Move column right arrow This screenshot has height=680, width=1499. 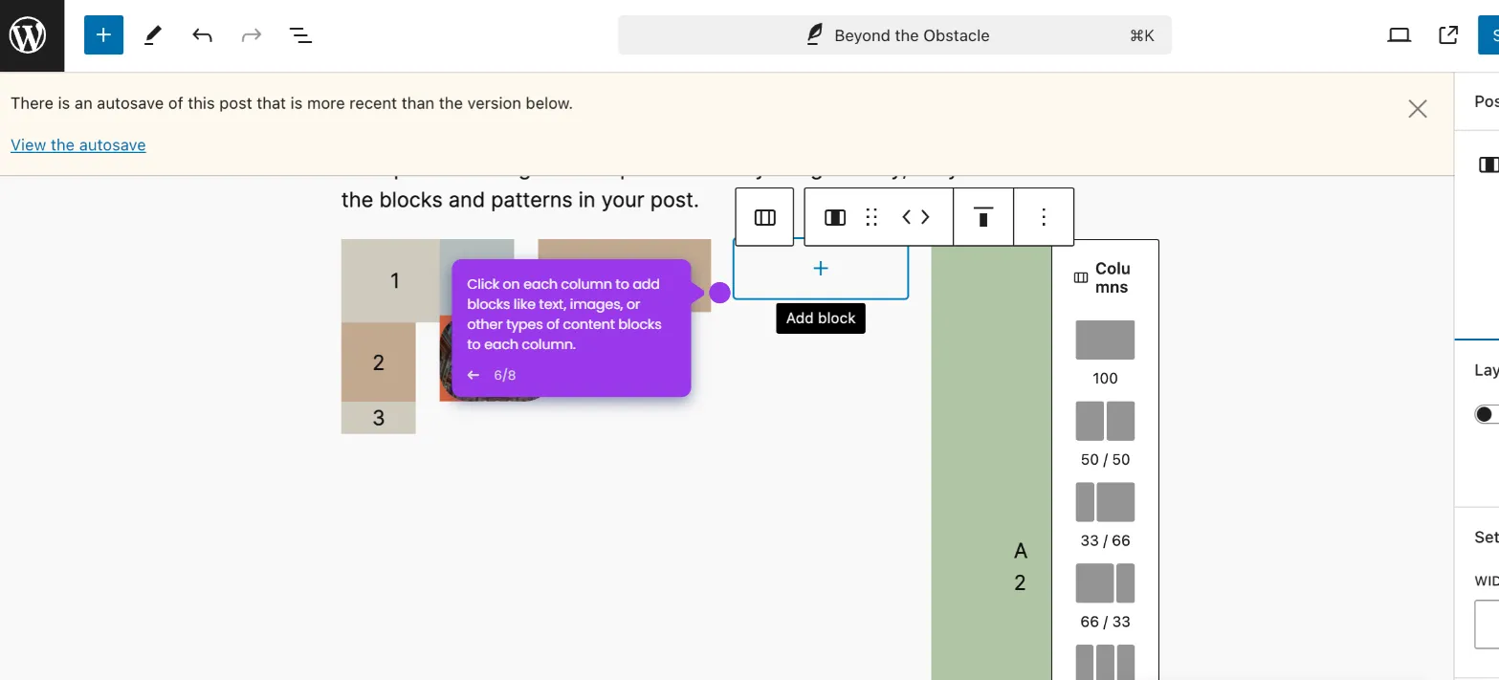(x=925, y=217)
